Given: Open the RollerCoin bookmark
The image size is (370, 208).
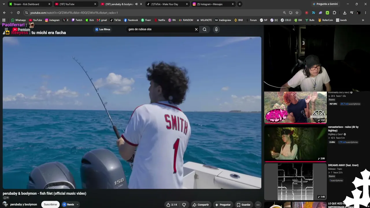Looking at the screenshot, I should [325, 20].
